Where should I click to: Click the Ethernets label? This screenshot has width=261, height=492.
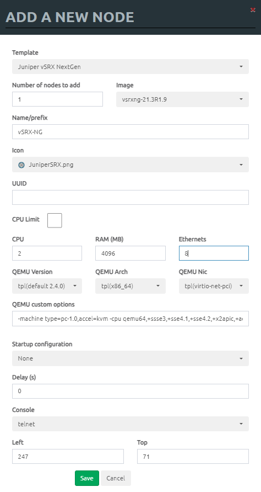(193, 239)
